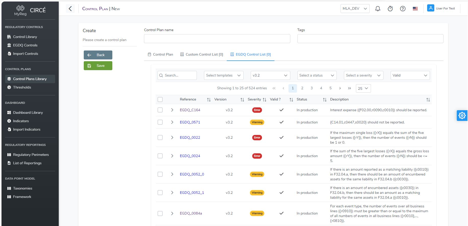Click the back chevron in the header

pyautogui.click(x=70, y=9)
